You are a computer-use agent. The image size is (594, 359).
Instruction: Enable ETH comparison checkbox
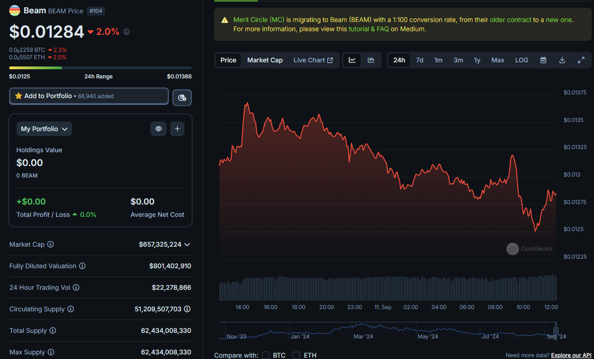pos(296,355)
